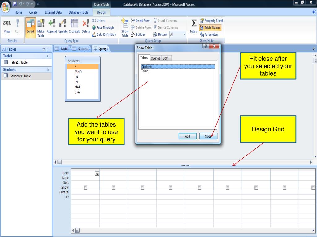Tick the Show checkbox in fourth grid column
This screenshot has width=317, height=237.
point(171,188)
